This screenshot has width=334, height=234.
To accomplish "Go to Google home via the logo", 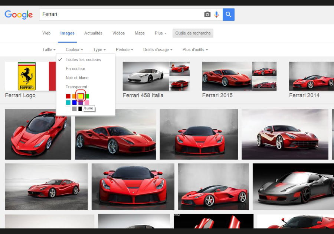I will (19, 14).
